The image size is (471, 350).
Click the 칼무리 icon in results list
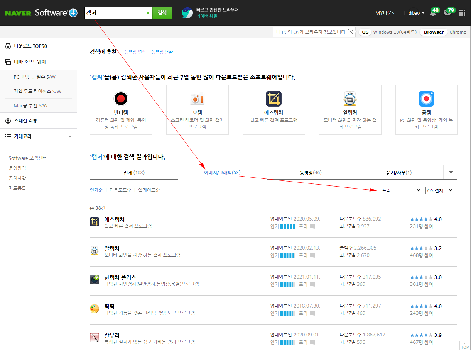[x=95, y=338]
